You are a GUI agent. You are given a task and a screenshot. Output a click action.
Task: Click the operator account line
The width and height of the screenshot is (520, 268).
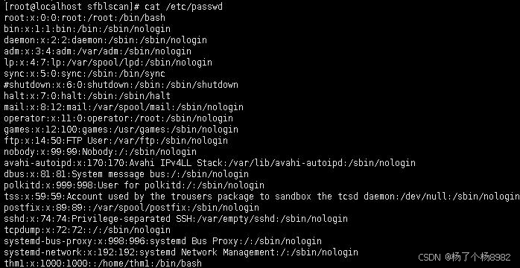(118, 118)
